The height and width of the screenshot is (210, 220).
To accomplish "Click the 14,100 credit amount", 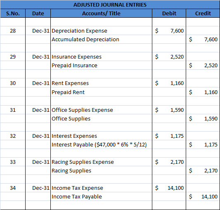I will pos(203,197).
